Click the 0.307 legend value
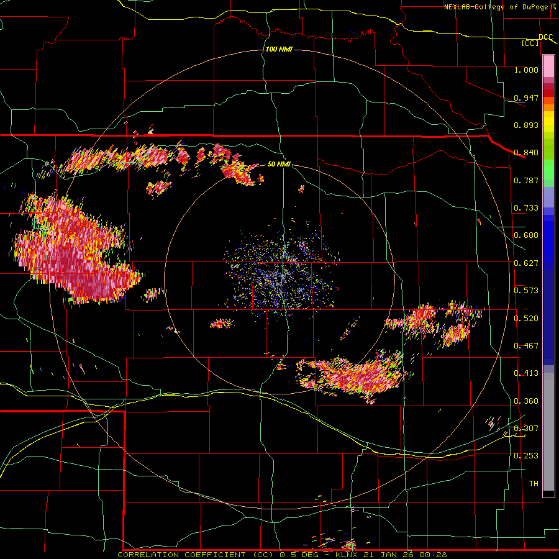This screenshot has width=559, height=559. (526, 429)
